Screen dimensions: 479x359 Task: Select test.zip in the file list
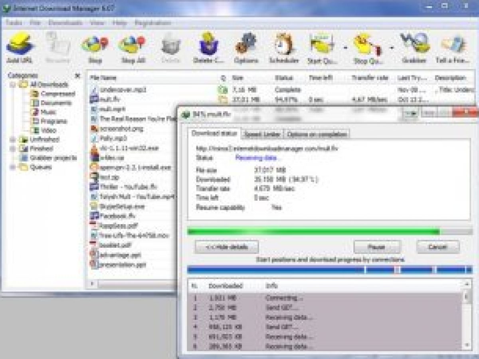tap(110, 177)
